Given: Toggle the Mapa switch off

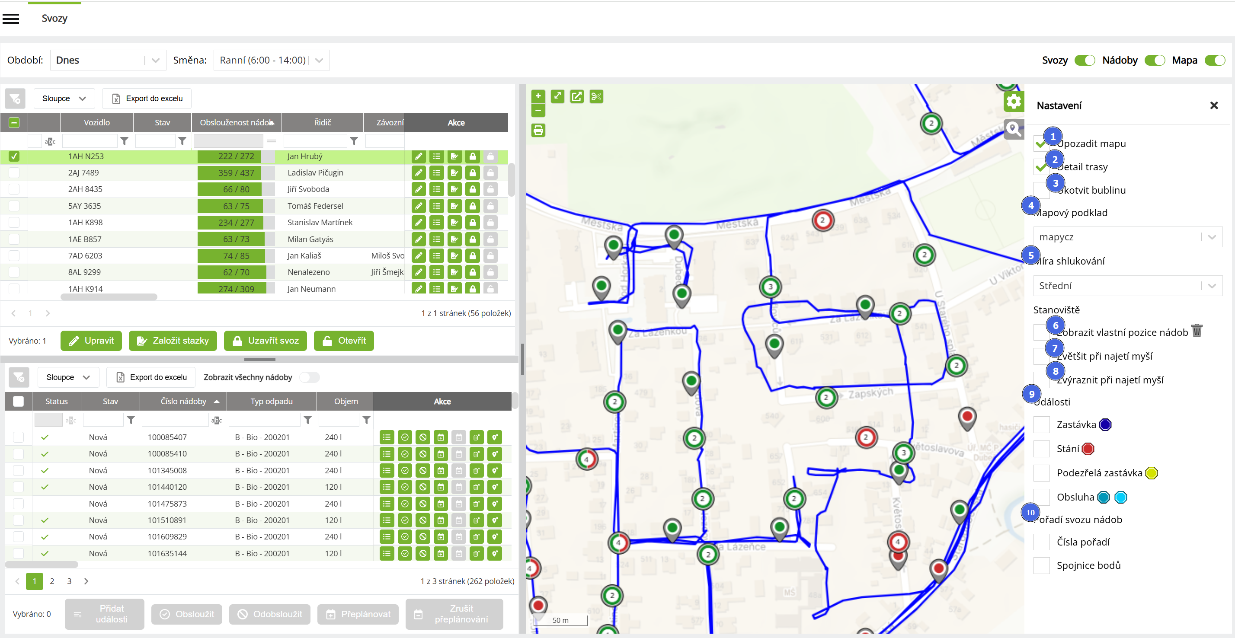Looking at the screenshot, I should pyautogui.click(x=1214, y=61).
